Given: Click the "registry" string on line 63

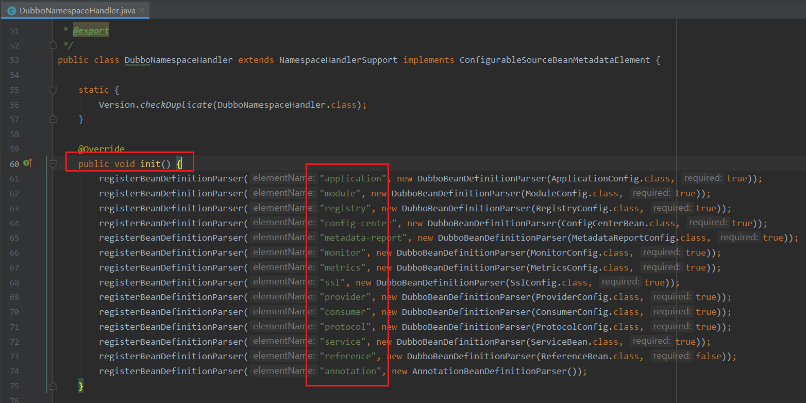Looking at the screenshot, I should [345, 208].
